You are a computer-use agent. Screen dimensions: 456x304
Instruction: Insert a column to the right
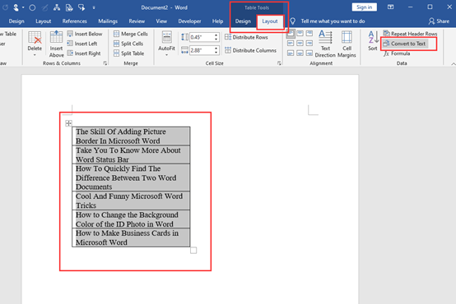84,53
